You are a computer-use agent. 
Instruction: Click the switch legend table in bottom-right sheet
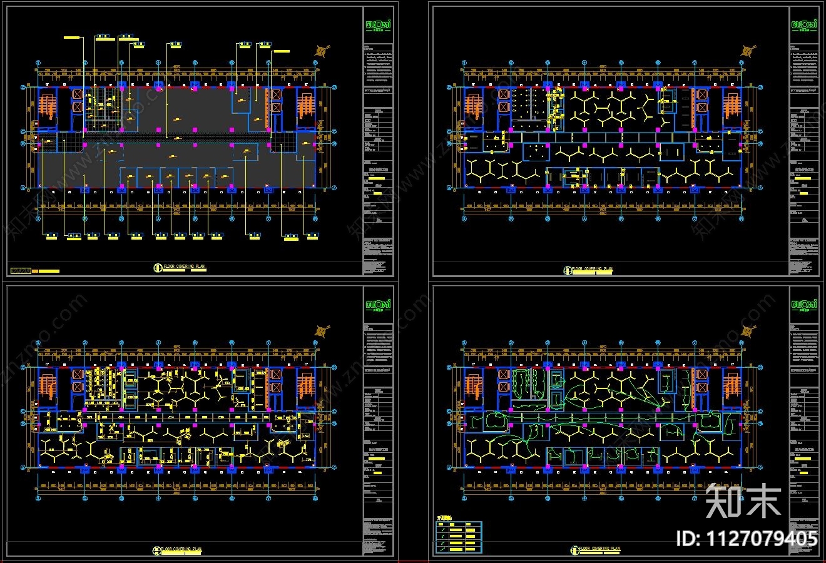(459, 536)
